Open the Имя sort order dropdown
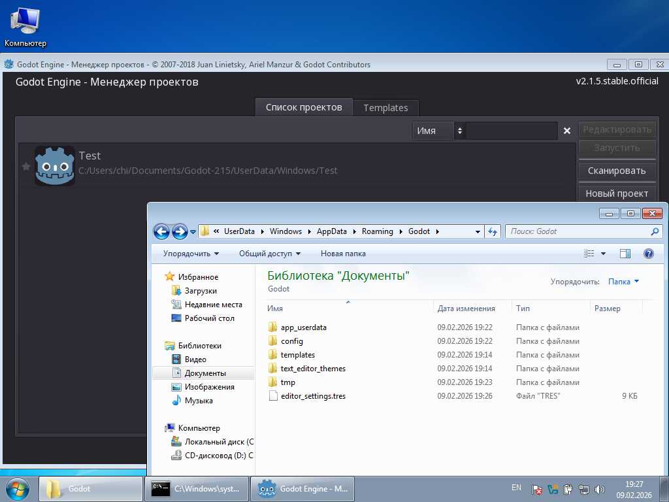The image size is (669, 502). (438, 131)
